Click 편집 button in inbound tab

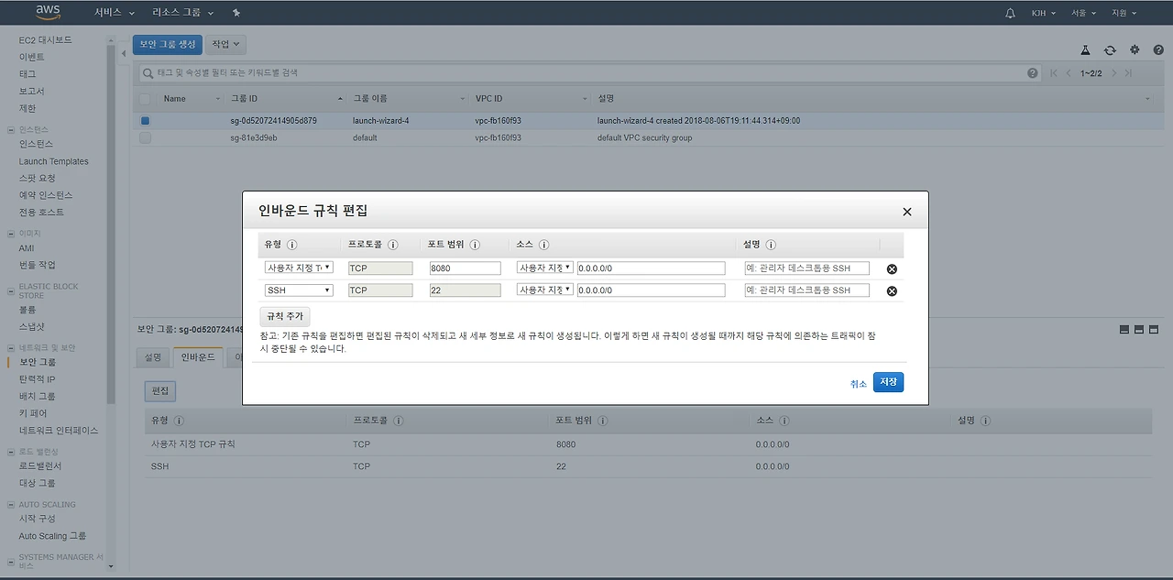pos(160,391)
